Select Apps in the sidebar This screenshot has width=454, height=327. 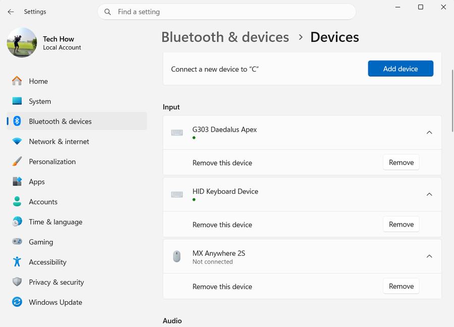(77, 182)
